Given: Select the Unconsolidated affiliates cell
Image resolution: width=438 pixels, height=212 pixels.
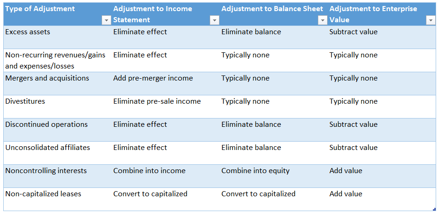Looking at the screenshot, I should tap(48, 148).
